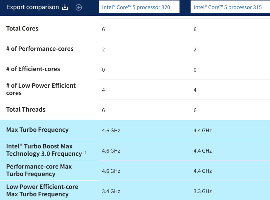The image size is (270, 200).
Task: Click the 4.4 GHz Max Turbo Frequency value
Action: coord(203,131)
